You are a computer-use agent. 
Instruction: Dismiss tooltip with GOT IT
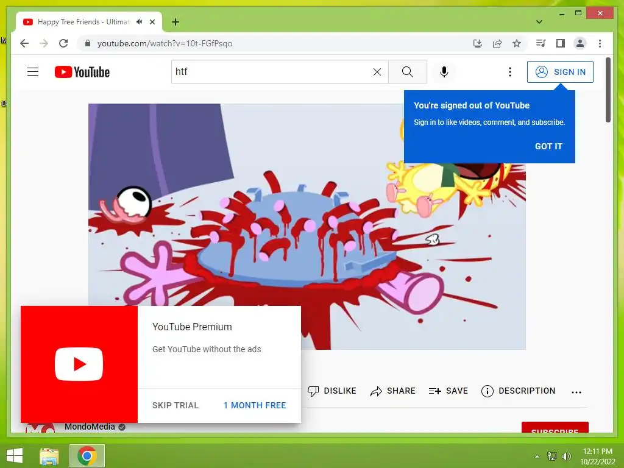tap(548, 146)
